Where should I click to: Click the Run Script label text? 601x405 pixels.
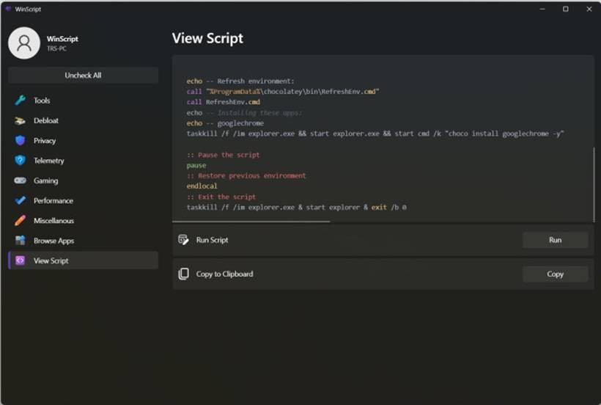pos(212,240)
